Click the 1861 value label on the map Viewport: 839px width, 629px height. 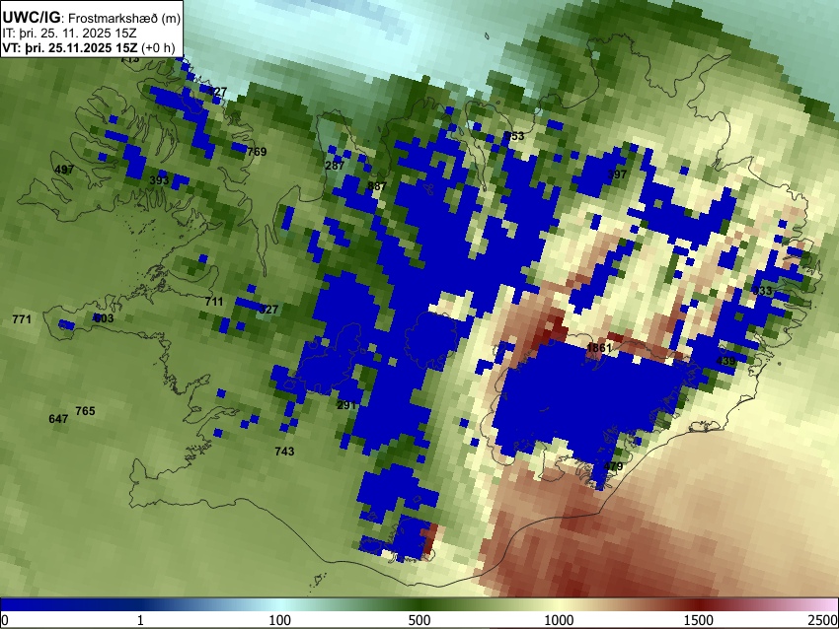point(599,348)
